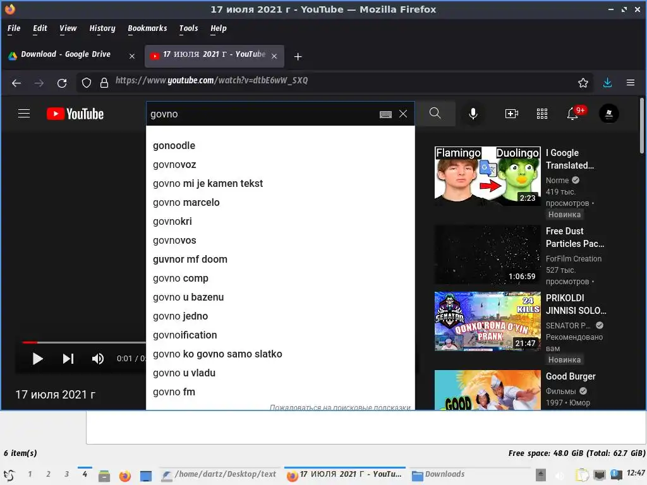The image size is (647, 485).
Task: Seek on the video progress bar
Action: coord(84,342)
